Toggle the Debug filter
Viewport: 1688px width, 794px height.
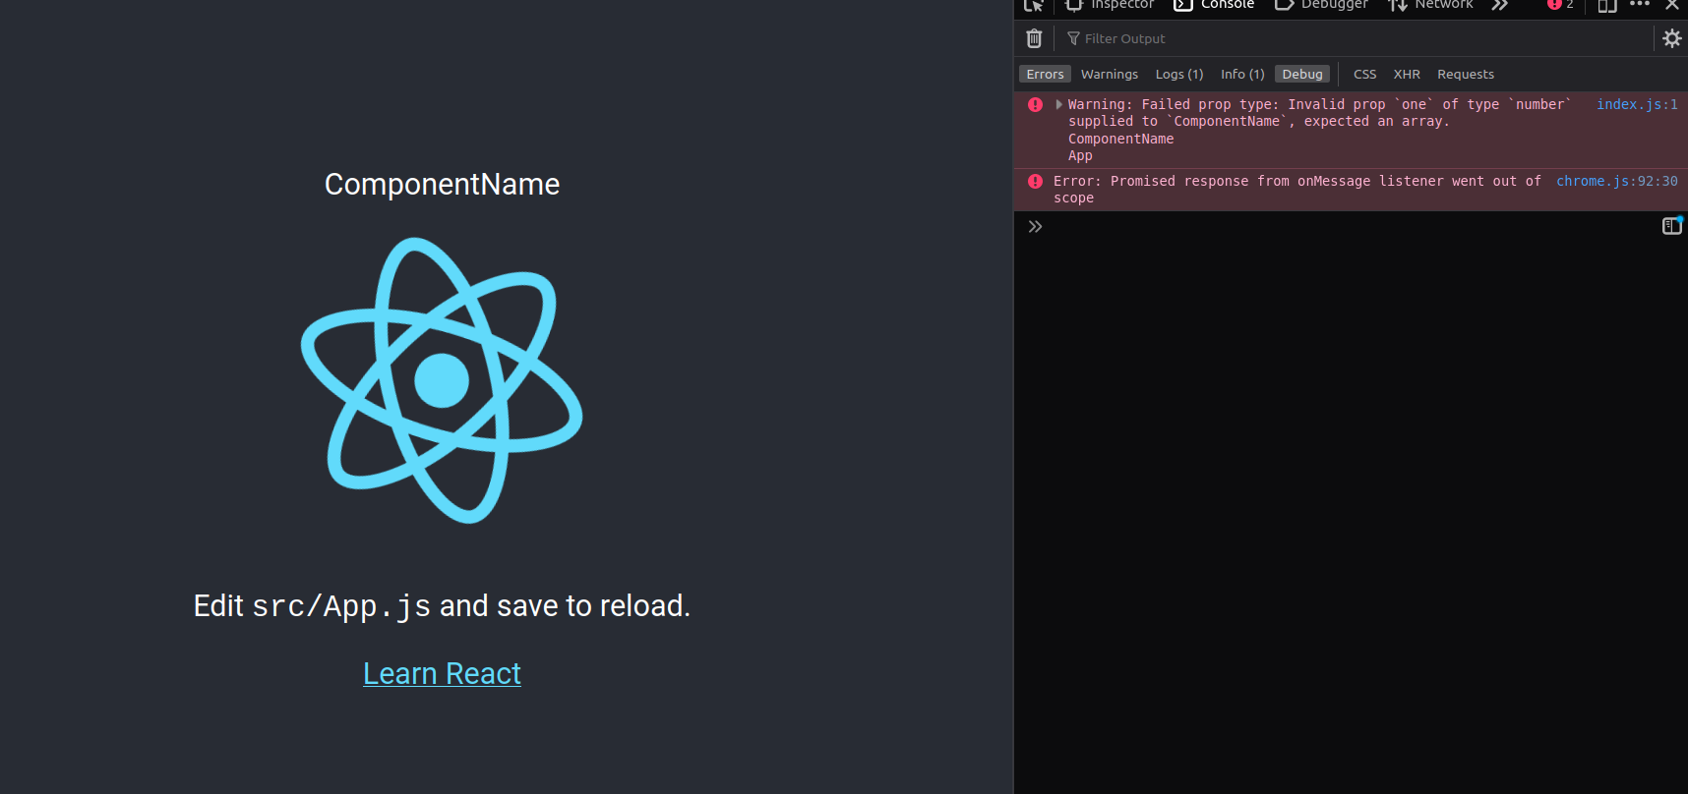coord(1302,74)
